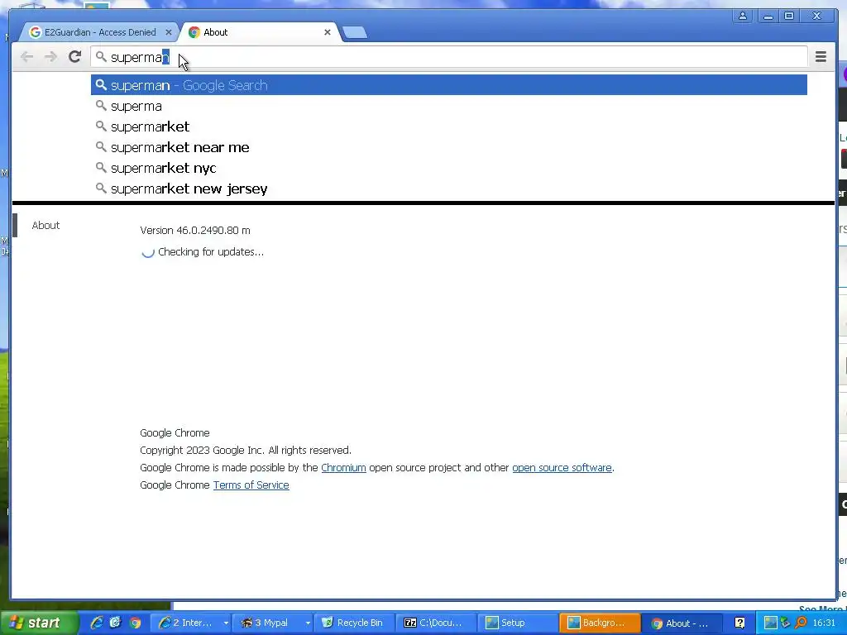Screen dimensions: 847x635
Task: Click the 'Checking for updates...' status text
Action: (x=211, y=251)
